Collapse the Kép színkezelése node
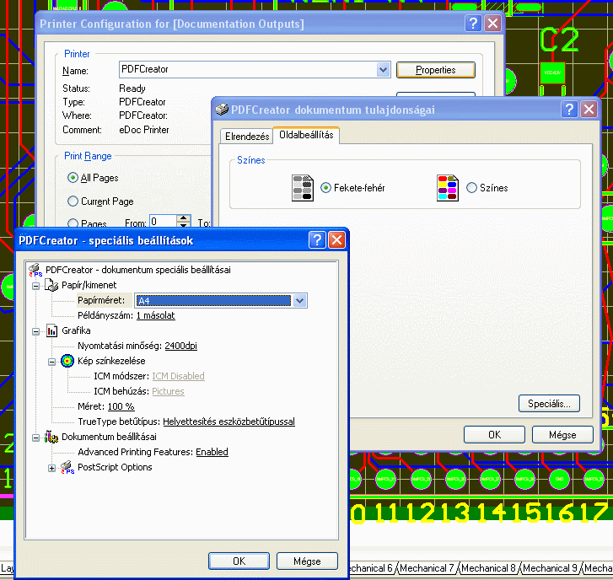613x580 pixels. [51, 362]
